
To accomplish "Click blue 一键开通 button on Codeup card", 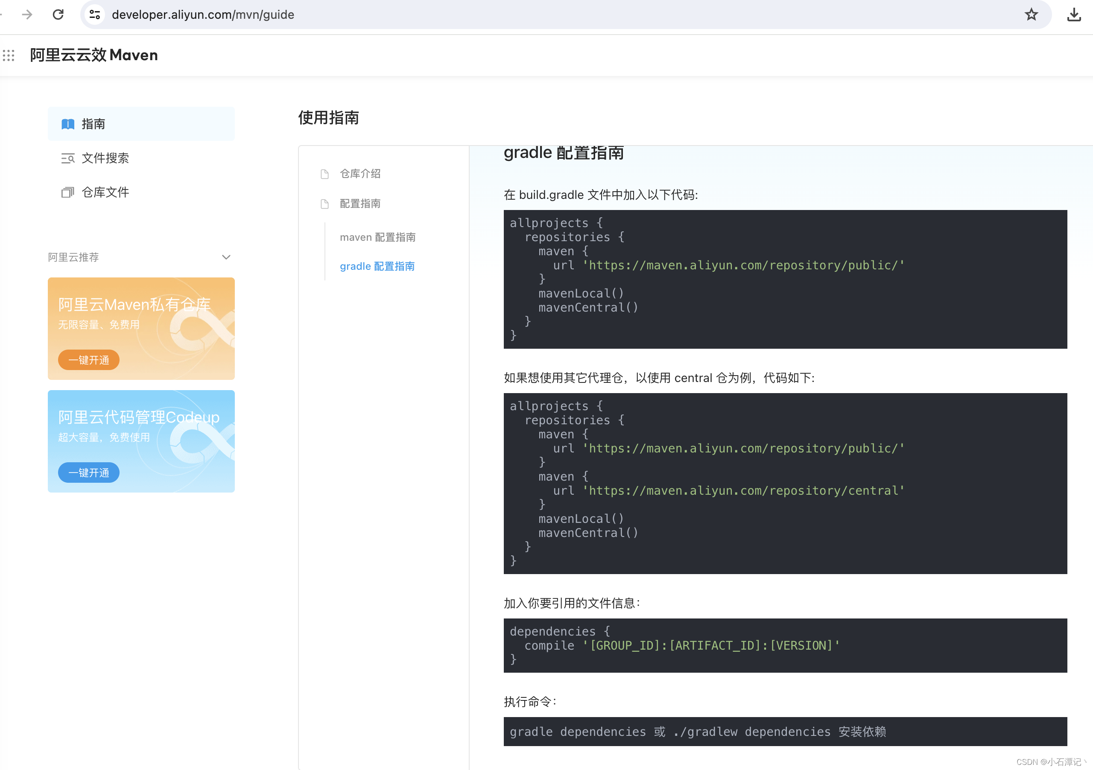I will click(88, 472).
